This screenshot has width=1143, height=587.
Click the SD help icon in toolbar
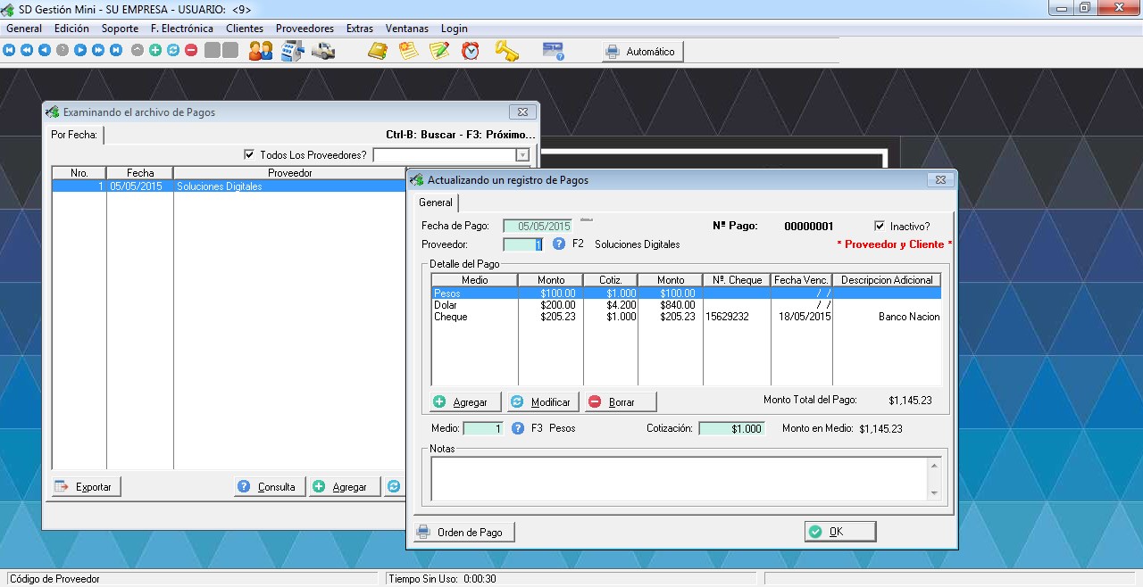(x=554, y=51)
